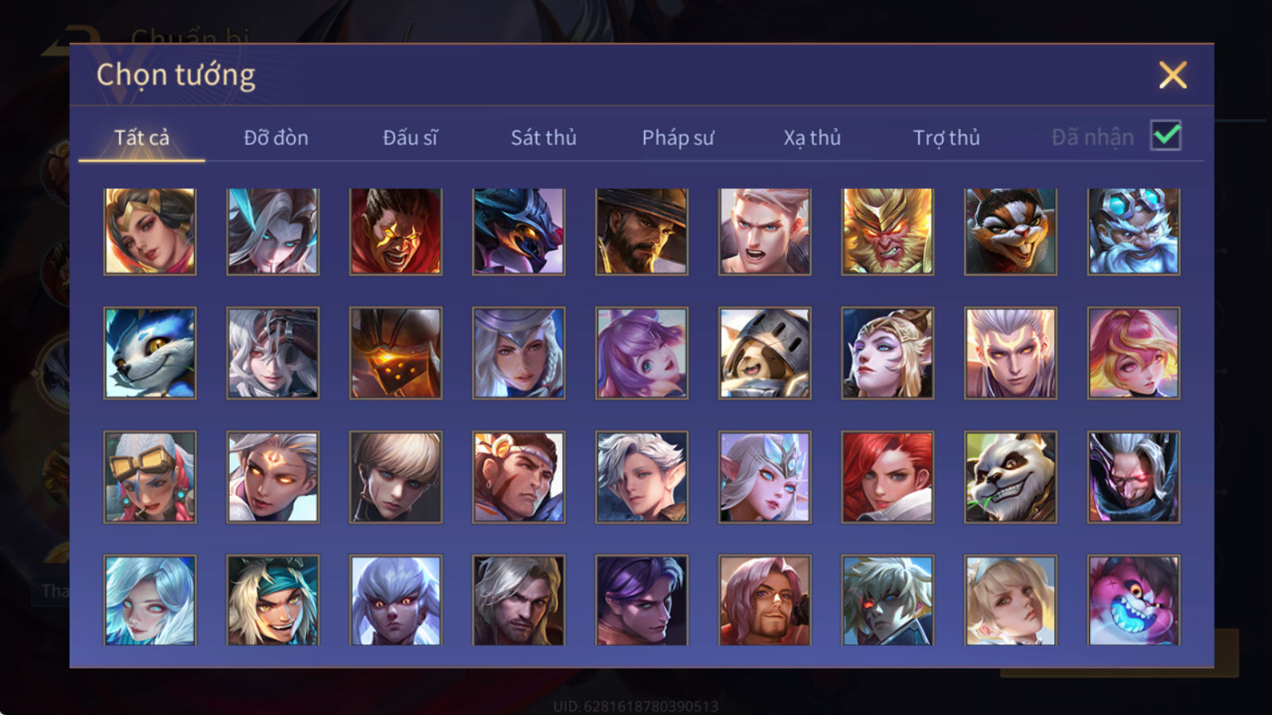Screen dimensions: 1272x715
Task: Show the Pháp sư heroes tab
Action: coord(678,137)
